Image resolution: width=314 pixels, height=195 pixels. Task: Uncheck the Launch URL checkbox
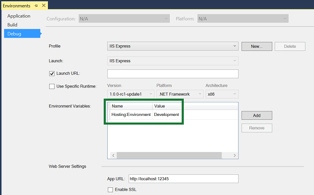pos(52,74)
